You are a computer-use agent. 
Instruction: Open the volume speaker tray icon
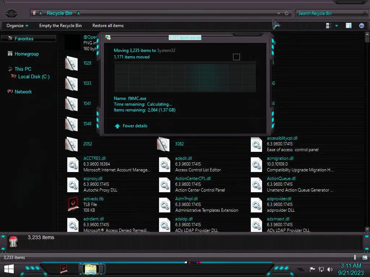(330, 269)
